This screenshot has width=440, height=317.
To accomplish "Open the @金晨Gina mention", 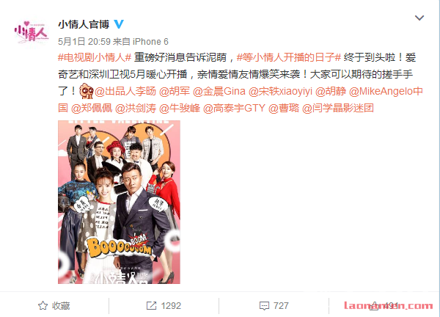I will [x=219, y=91].
